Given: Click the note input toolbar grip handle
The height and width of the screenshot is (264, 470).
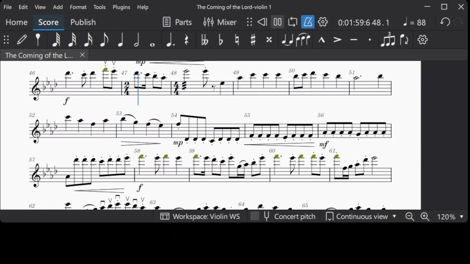Looking at the screenshot, I should coord(6,40).
